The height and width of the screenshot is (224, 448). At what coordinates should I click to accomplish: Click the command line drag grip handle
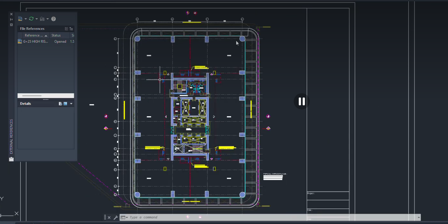pyautogui.click(x=105, y=217)
